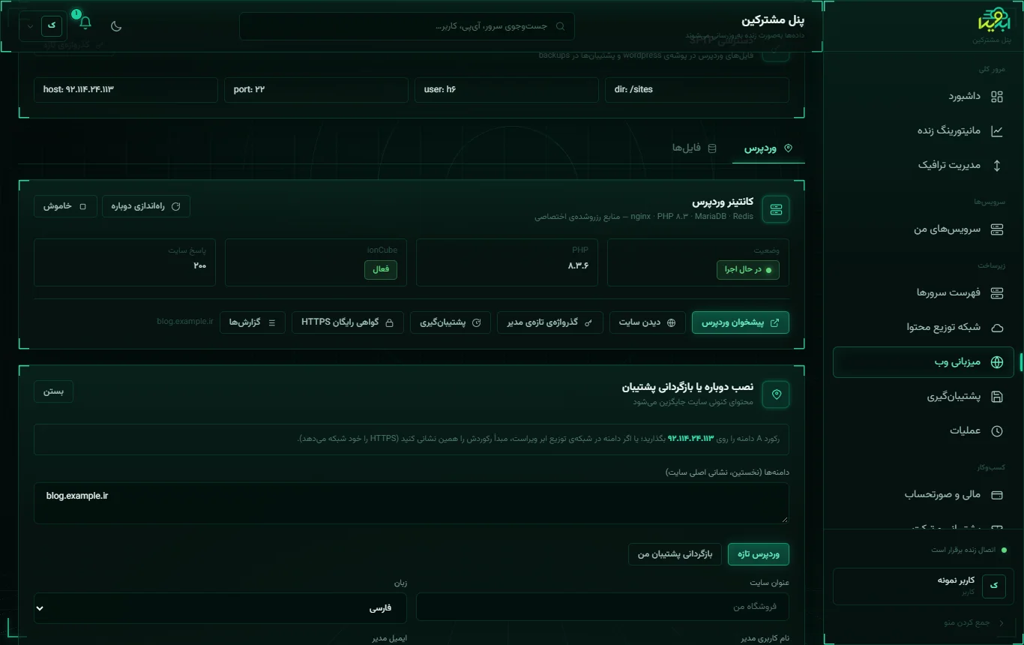Click the logo at top of sidebar
Image resolution: width=1024 pixels, height=645 pixels.
(995, 19)
